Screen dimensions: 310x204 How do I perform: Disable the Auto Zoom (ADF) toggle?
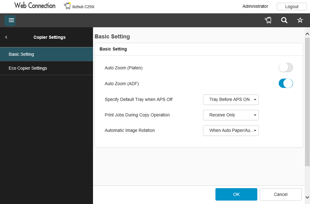tap(285, 83)
